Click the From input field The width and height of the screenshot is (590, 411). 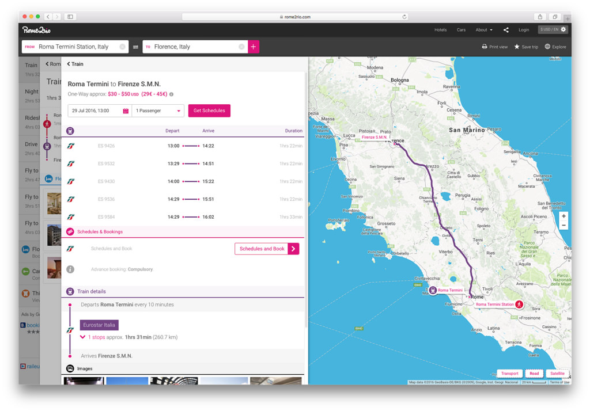point(75,47)
